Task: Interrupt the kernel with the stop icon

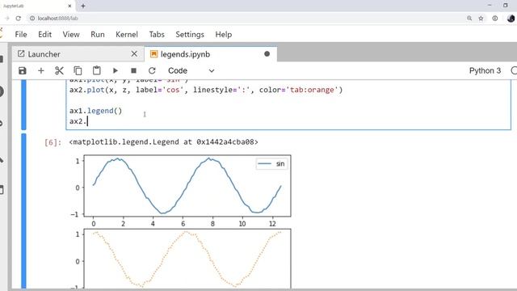Action: click(133, 70)
